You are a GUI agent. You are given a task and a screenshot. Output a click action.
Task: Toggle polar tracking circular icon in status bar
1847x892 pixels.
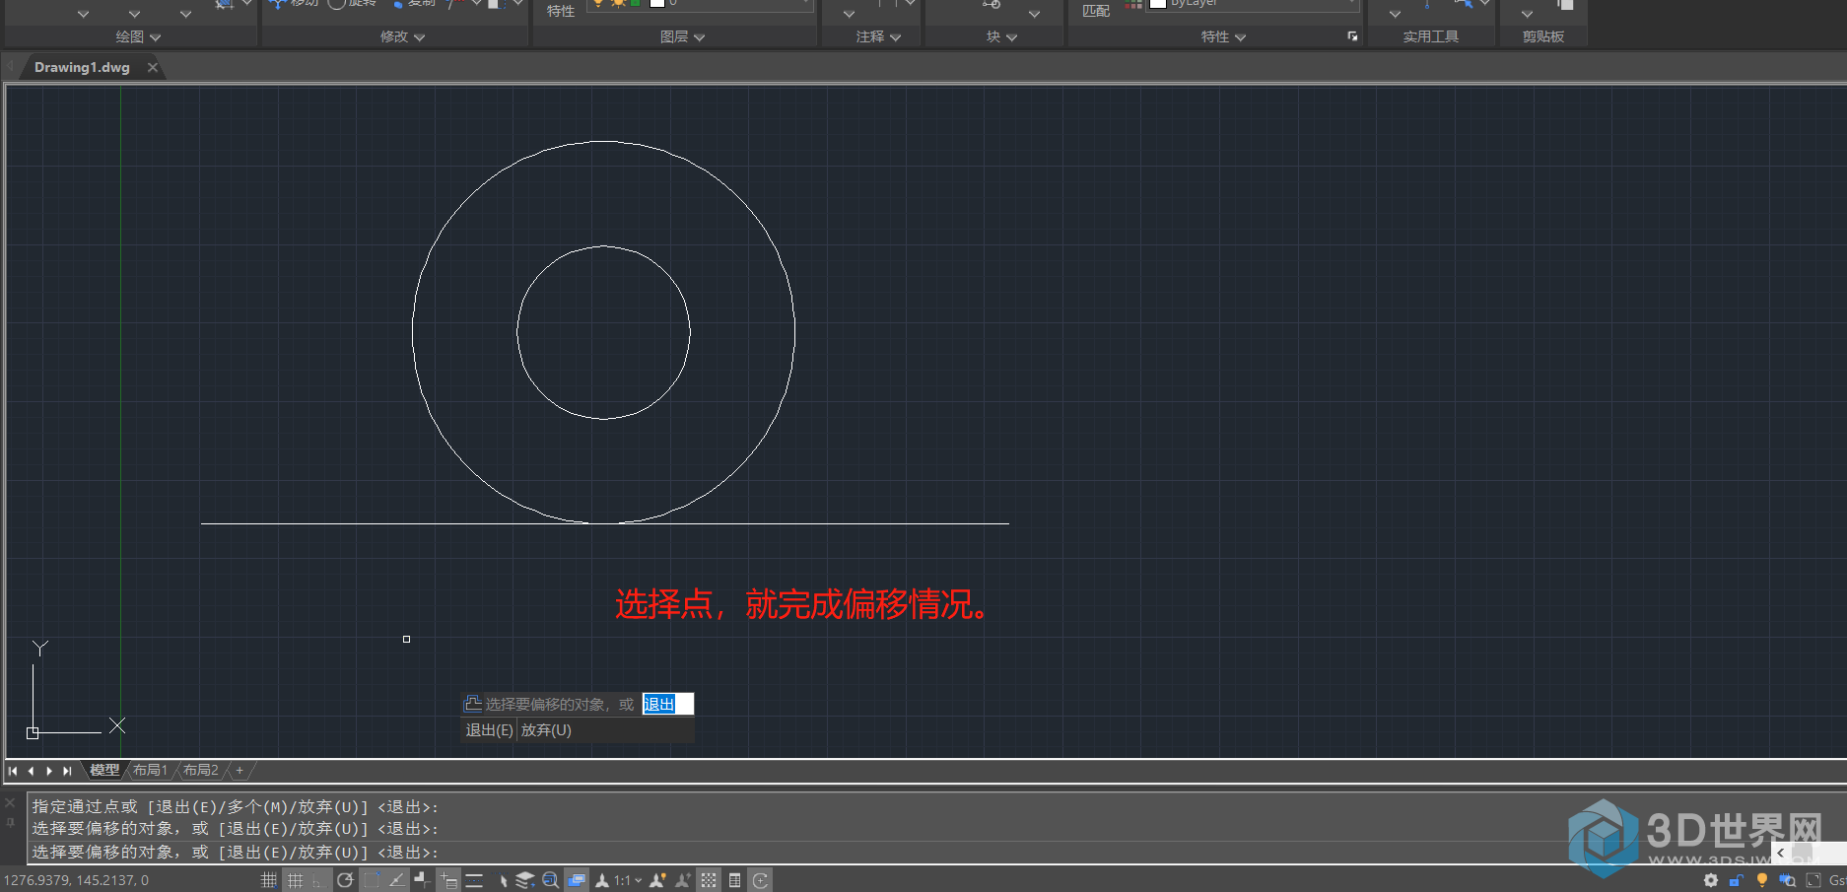point(345,880)
